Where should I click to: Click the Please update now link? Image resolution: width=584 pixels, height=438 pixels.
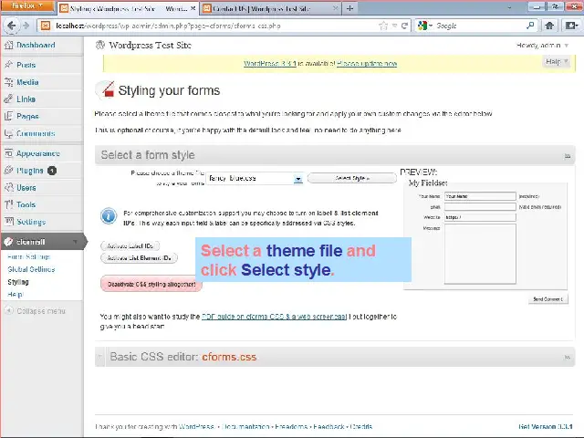tap(367, 64)
